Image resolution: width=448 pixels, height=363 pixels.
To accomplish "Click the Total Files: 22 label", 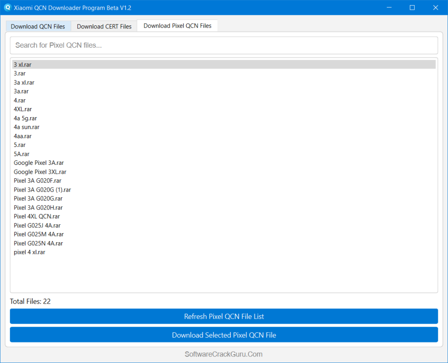I will click(30, 301).
